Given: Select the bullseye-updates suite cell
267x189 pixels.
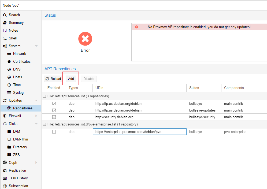Looking at the screenshot, I should point(204,110).
